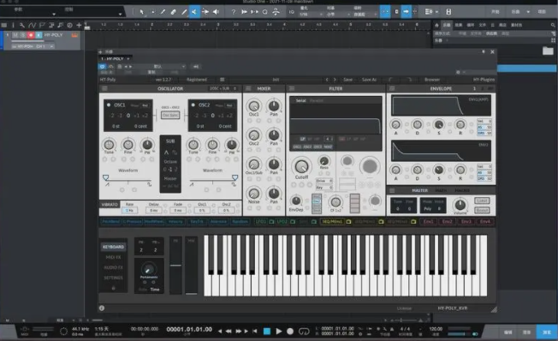Click the Play button in transport
The width and height of the screenshot is (558, 341).
pyautogui.click(x=279, y=332)
